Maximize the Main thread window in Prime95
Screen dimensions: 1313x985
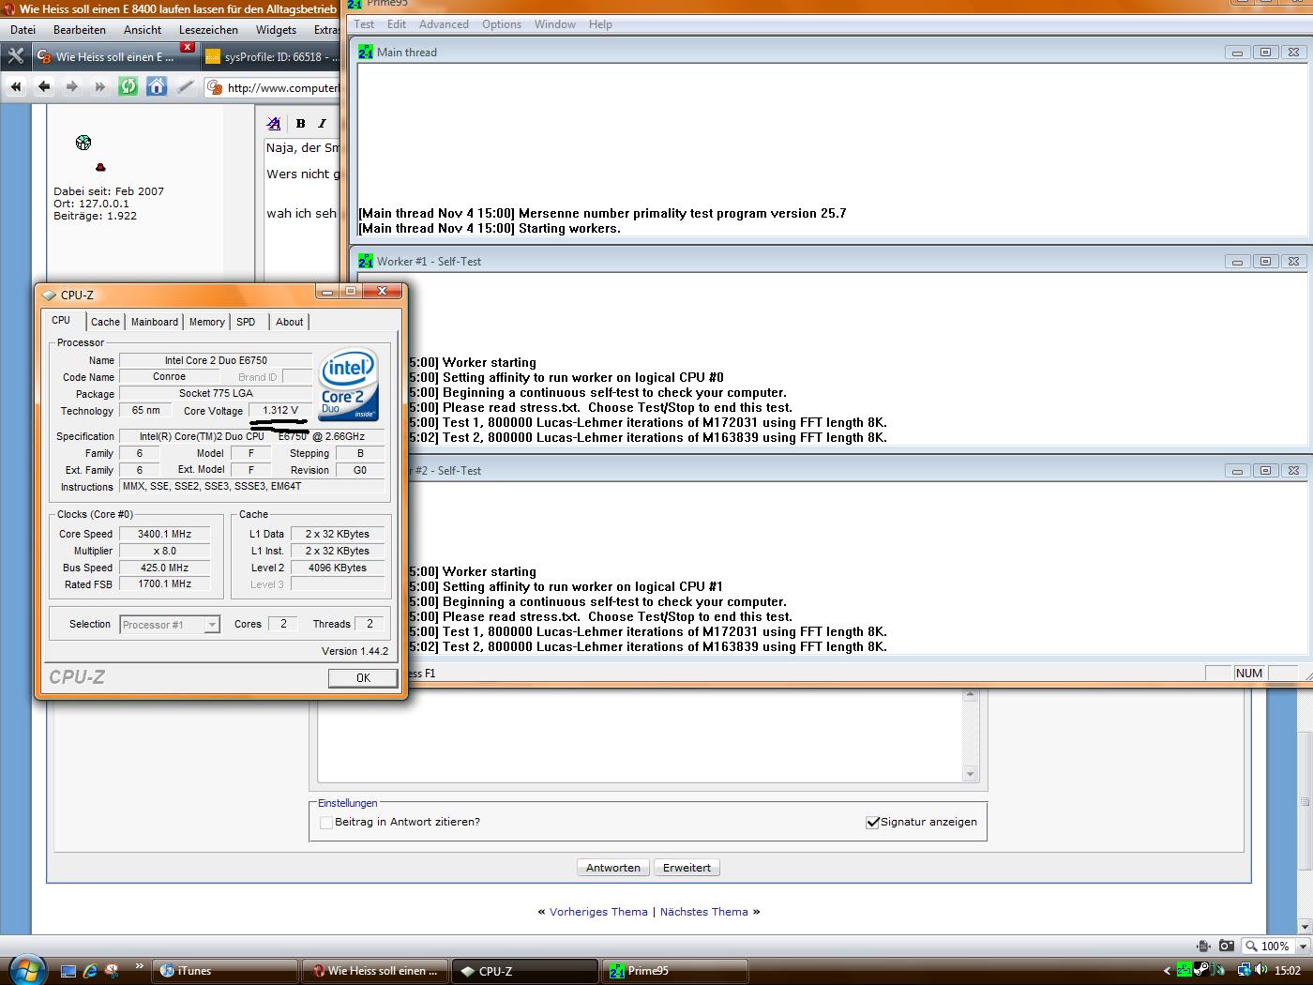click(x=1265, y=53)
